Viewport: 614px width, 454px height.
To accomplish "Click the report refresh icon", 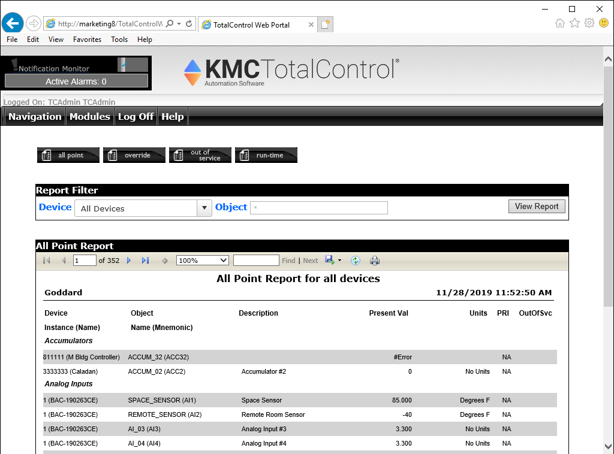I will pyautogui.click(x=356, y=261).
